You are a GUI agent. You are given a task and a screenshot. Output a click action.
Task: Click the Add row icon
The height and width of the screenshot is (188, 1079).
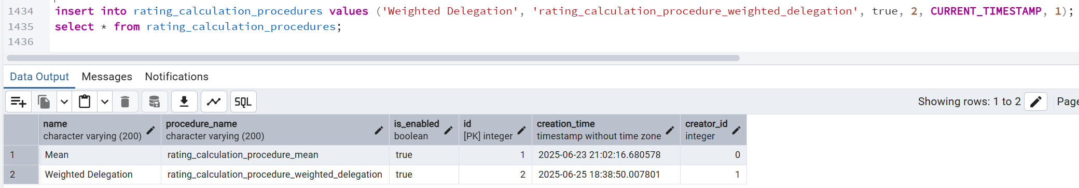[19, 102]
